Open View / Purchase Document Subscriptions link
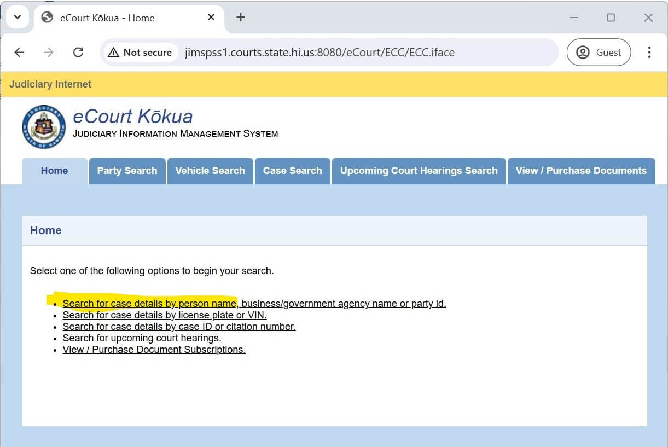Image resolution: width=668 pixels, height=447 pixels. 154,350
